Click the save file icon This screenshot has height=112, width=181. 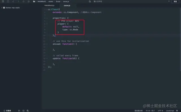click(8, 1)
